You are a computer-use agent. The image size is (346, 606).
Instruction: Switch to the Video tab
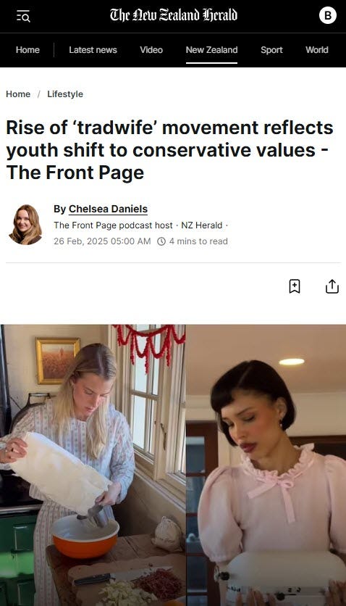[x=151, y=50]
